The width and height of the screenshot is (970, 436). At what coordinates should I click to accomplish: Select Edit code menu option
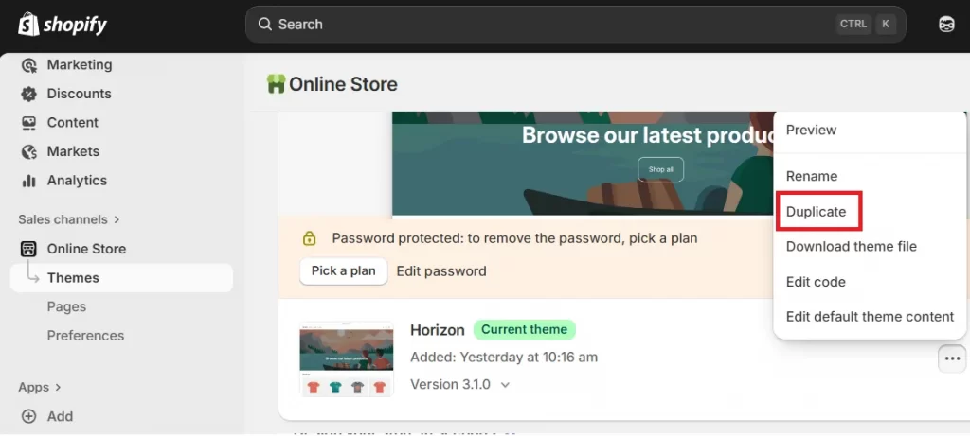tap(816, 282)
